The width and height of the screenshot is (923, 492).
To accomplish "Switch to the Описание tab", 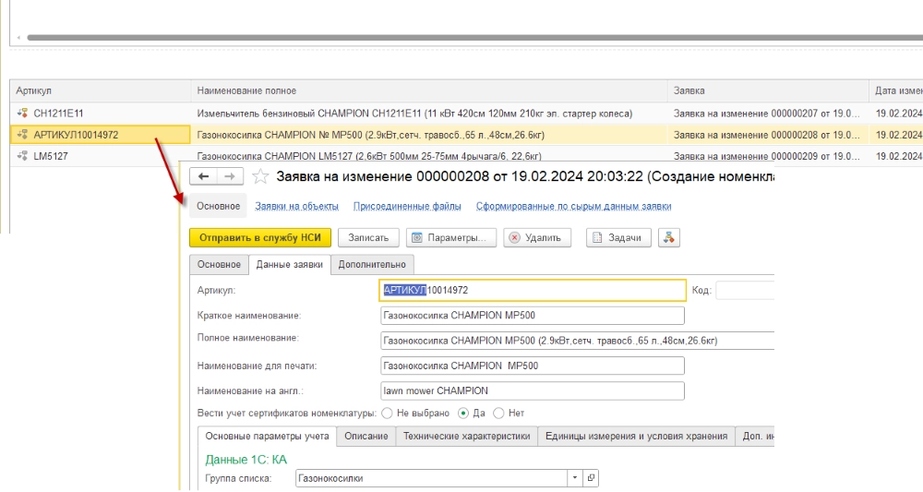I will point(366,436).
